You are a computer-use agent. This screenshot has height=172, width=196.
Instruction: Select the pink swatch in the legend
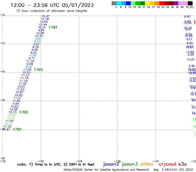tap(185, 3)
